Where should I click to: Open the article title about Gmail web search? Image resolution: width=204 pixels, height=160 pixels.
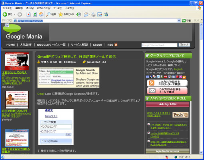click(x=76, y=56)
